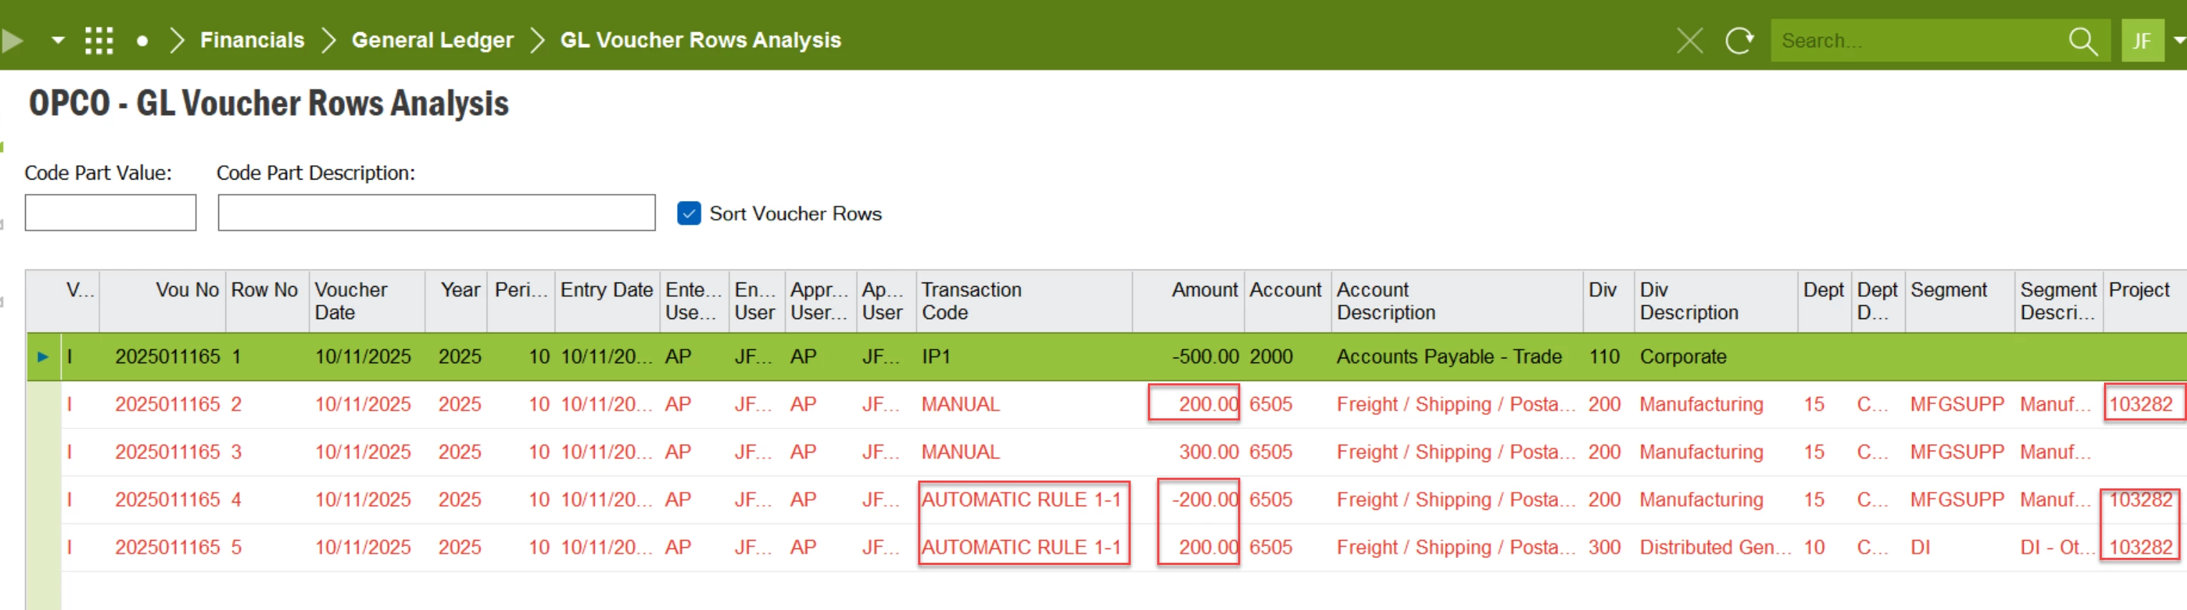Click the Transaction Code column header
The width and height of the screenshot is (2187, 610).
tap(971, 300)
